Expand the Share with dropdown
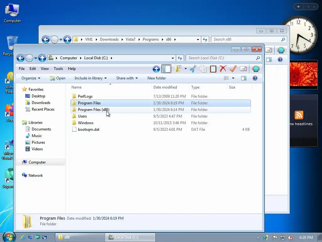Viewport: 322px width, 242px height. (127, 78)
